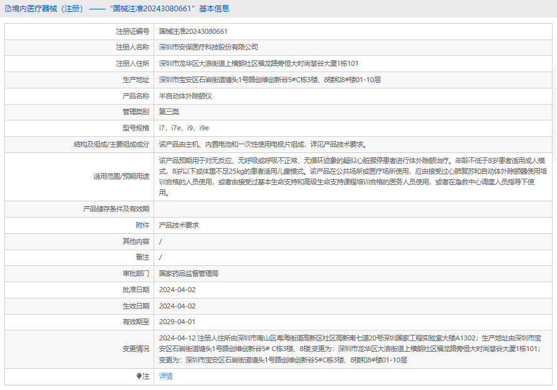Click approving department 国家药品监督管理局
Viewport: 557px width, 390px height.
click(x=189, y=273)
